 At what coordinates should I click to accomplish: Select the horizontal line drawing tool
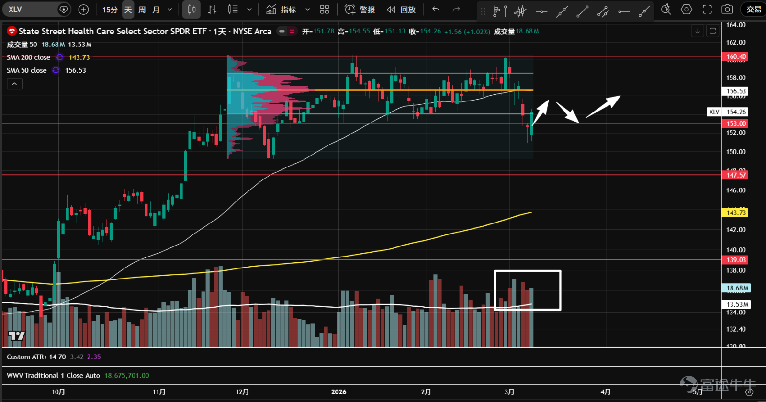[x=541, y=11]
